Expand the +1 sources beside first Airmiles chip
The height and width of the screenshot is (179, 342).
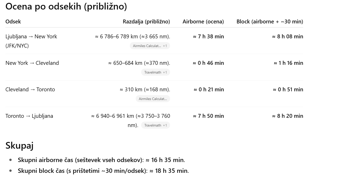165,46
